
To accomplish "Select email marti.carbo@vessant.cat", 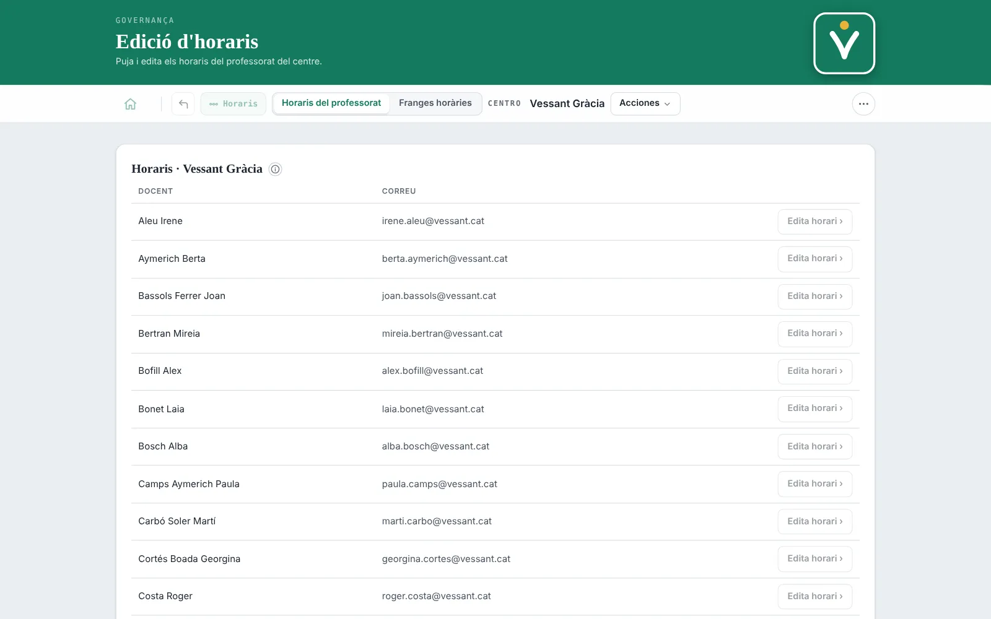I will coord(437,521).
